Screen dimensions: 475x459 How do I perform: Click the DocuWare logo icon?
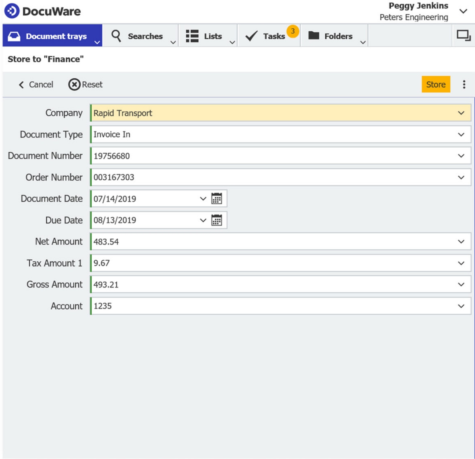pos(12,11)
